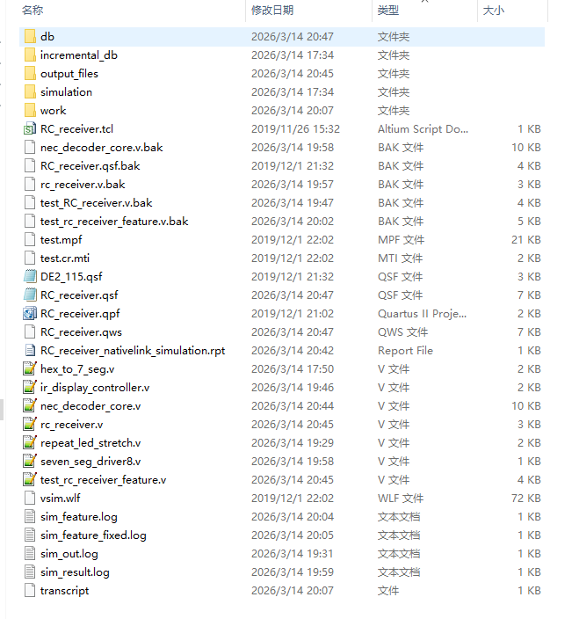Click the RC_receiver.qpf Quartus project icon
579x619 pixels.
tap(30, 313)
